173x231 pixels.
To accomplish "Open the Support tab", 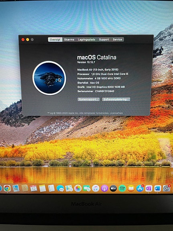I will (x=104, y=39).
